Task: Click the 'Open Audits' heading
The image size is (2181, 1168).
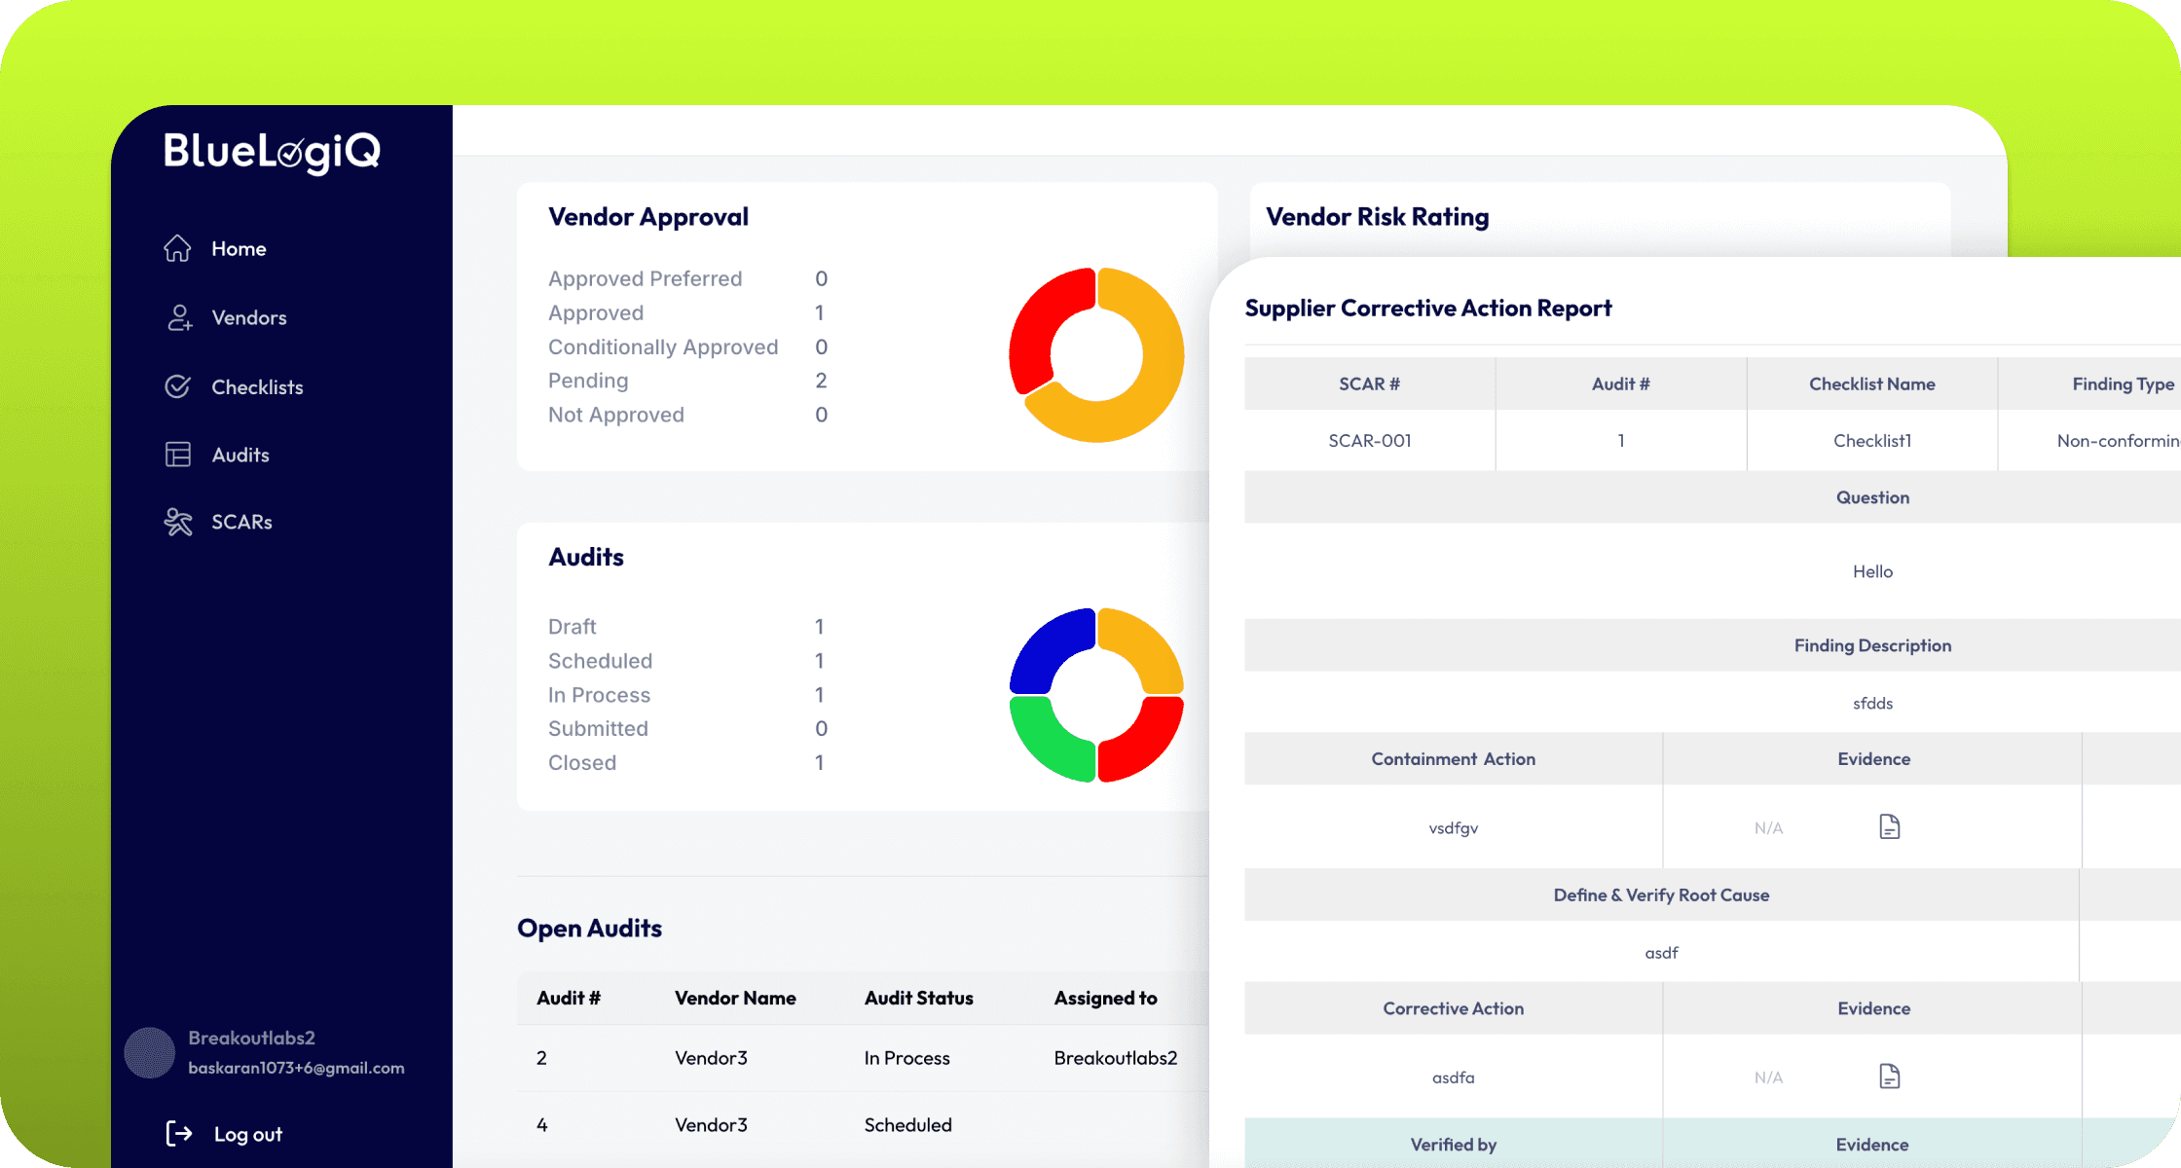Action: click(589, 929)
